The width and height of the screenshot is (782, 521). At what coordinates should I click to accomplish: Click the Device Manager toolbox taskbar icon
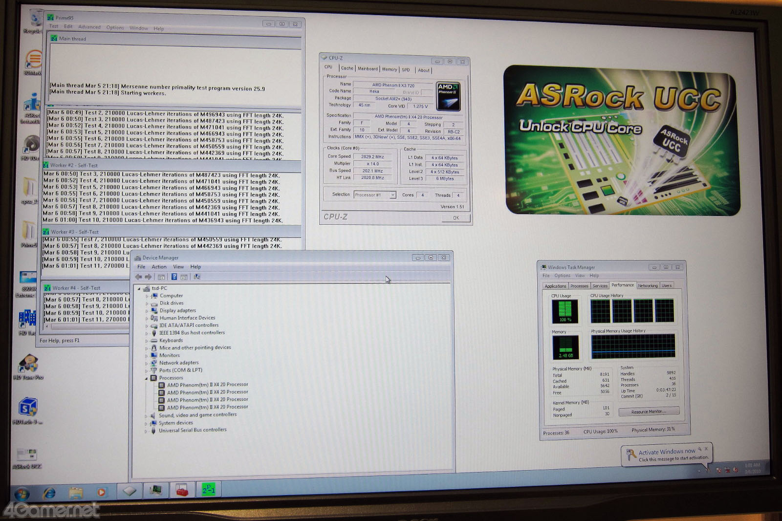[x=182, y=490]
